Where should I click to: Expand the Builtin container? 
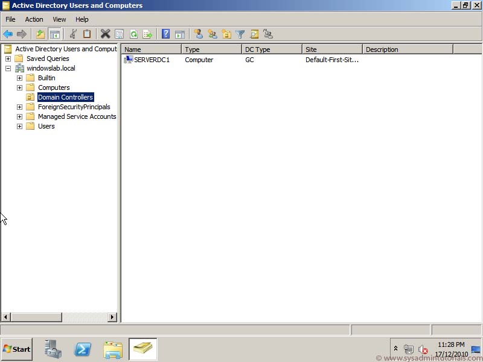point(19,78)
